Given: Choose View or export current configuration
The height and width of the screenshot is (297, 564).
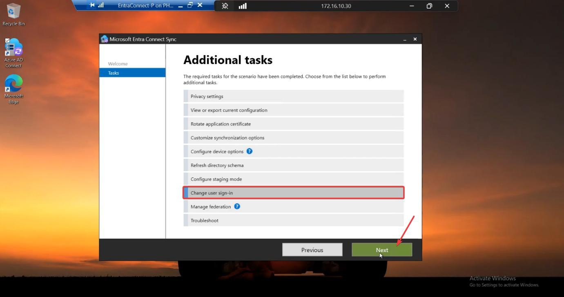Looking at the screenshot, I should 294,110.
